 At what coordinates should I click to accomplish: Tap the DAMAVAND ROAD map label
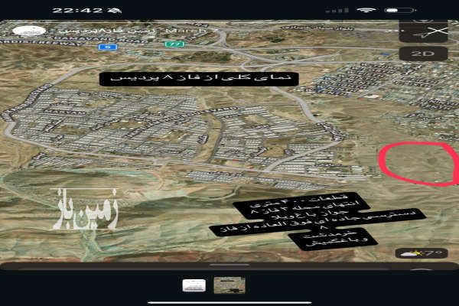pos(101,40)
